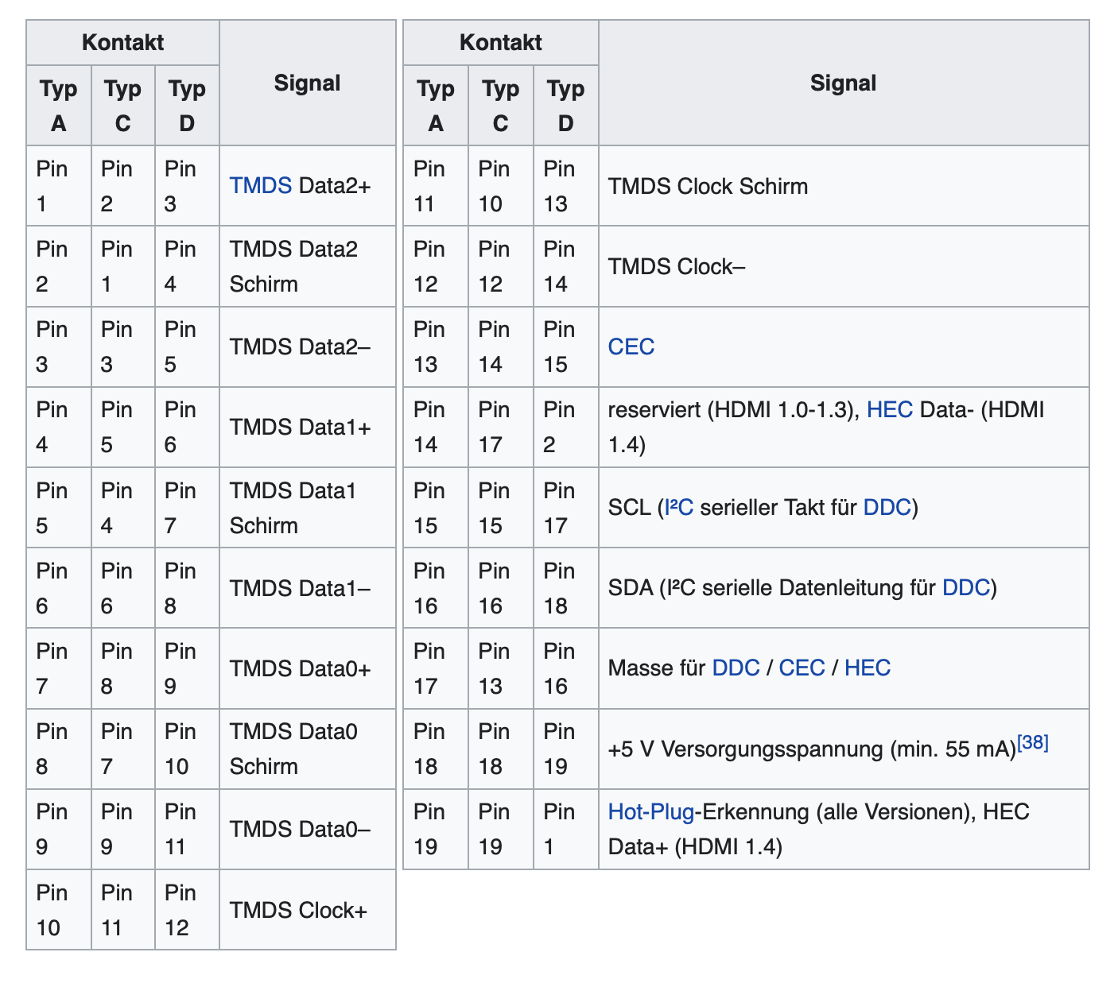
Task: Select 'Pin 7' Typ C cell in Data0 Schirm row
Action: (x=123, y=749)
